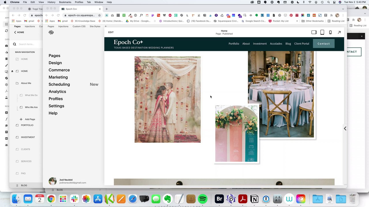Open Adobe Acrobat from the dock

(243, 199)
